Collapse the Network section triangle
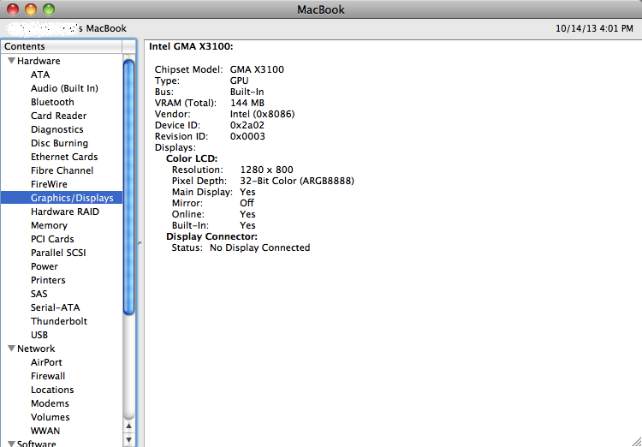Image resolution: width=642 pixels, height=447 pixels. [x=11, y=349]
